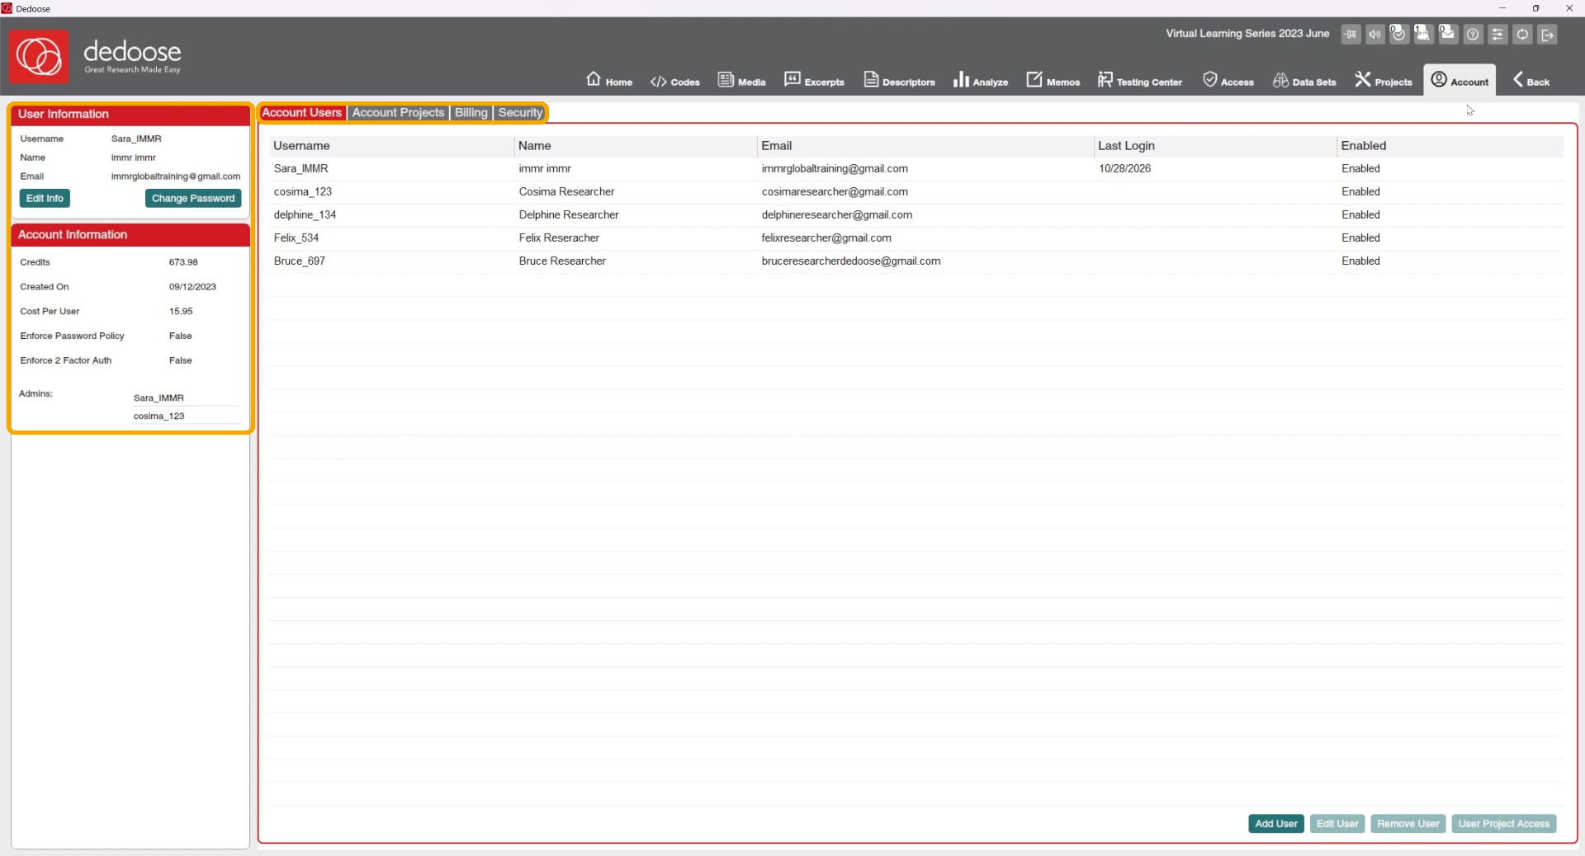
Task: Select the cosima_123 user row
Action: (x=916, y=191)
